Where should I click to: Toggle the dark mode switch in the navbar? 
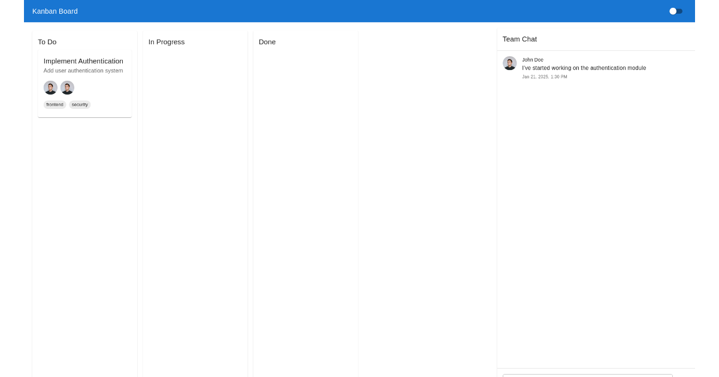click(x=676, y=11)
